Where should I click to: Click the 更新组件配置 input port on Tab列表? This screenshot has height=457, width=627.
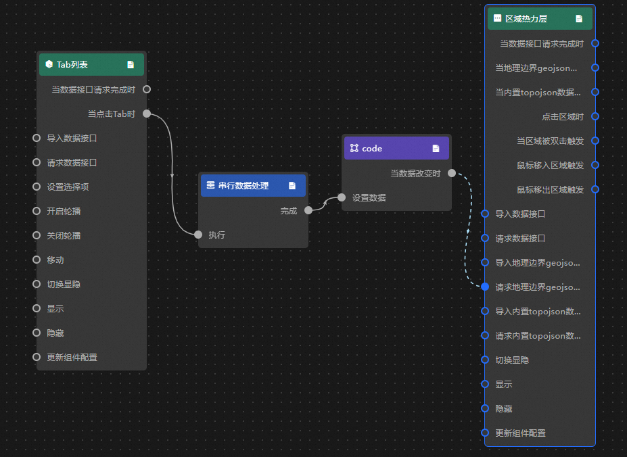37,357
